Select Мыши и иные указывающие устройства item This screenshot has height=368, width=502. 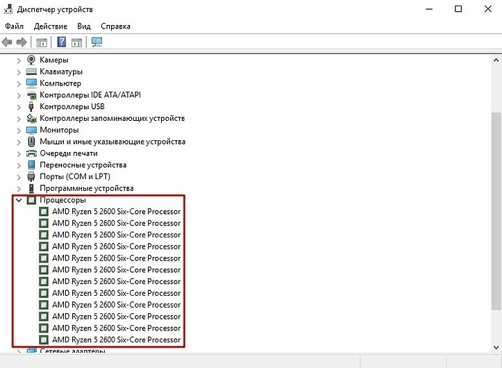tap(112, 142)
